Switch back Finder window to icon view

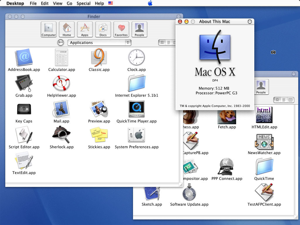pyautogui.click(x=277, y=100)
